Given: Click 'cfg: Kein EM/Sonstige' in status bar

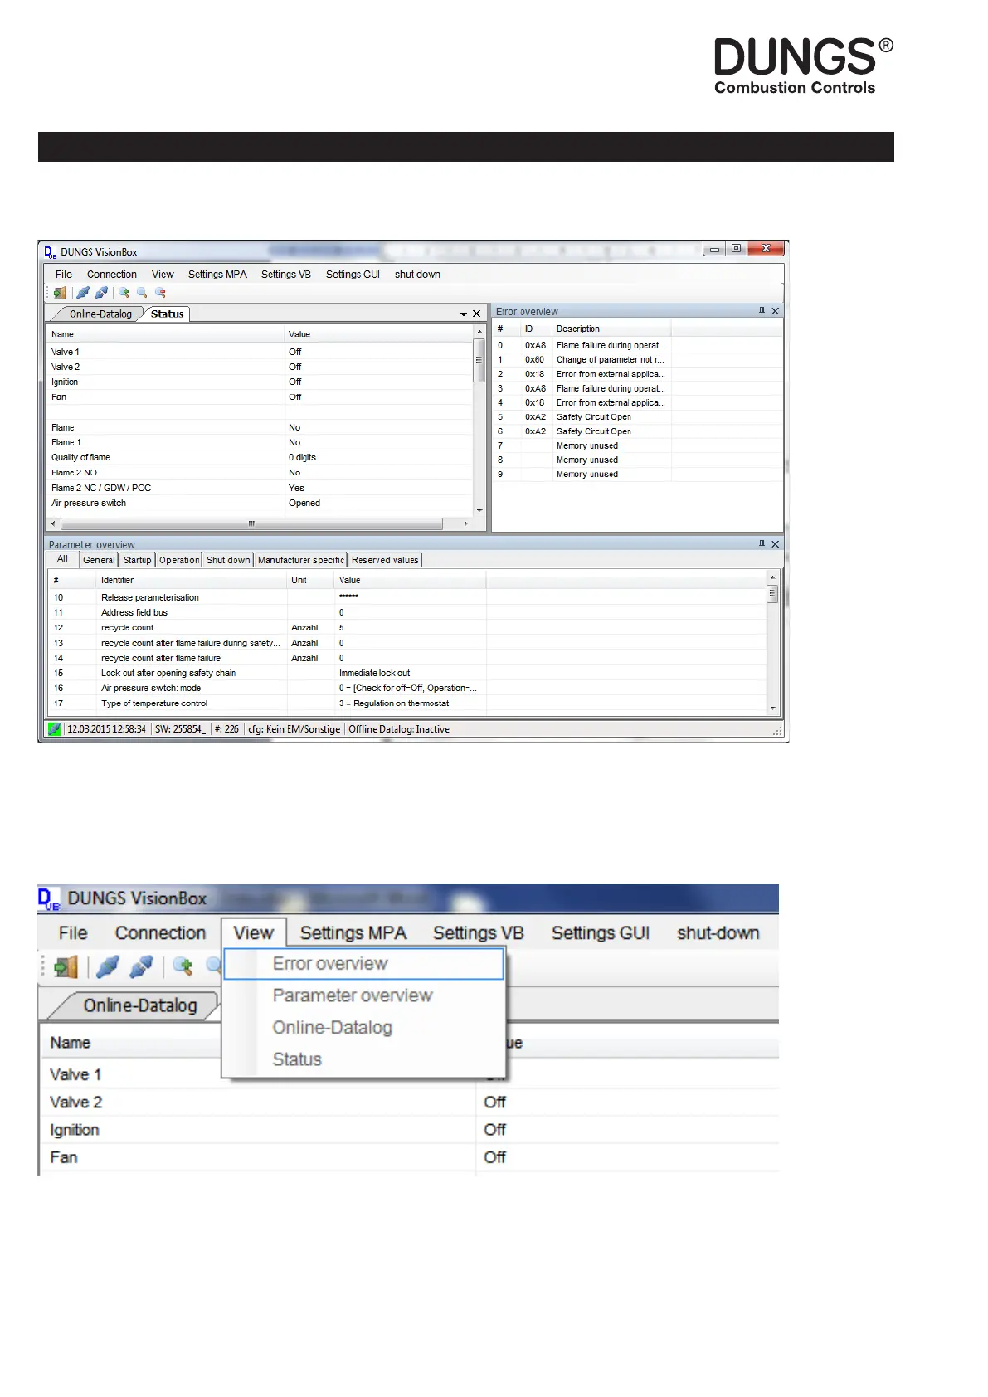Looking at the screenshot, I should [x=294, y=729].
